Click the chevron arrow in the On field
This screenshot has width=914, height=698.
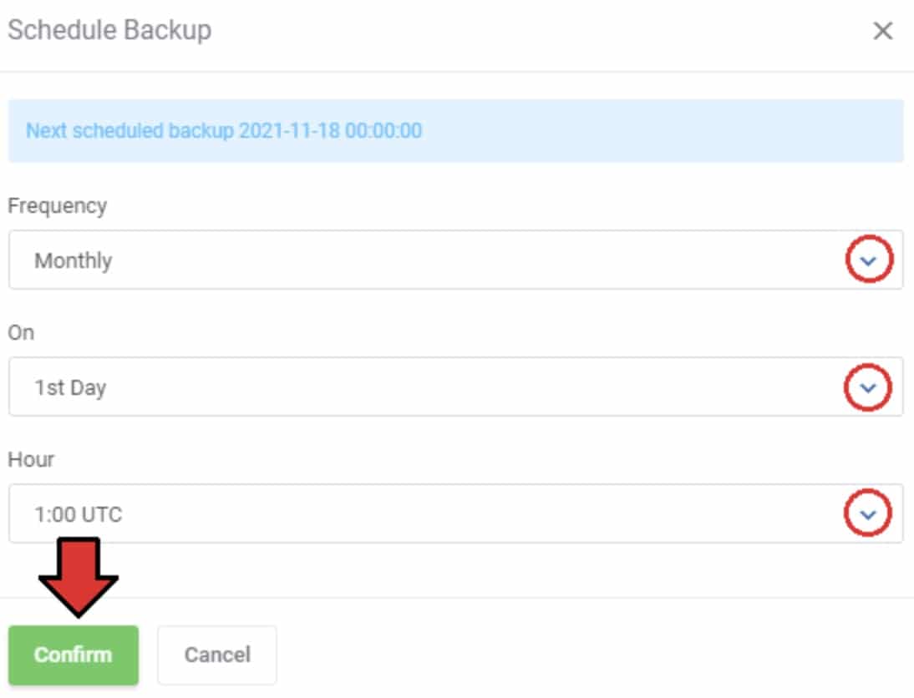click(869, 387)
